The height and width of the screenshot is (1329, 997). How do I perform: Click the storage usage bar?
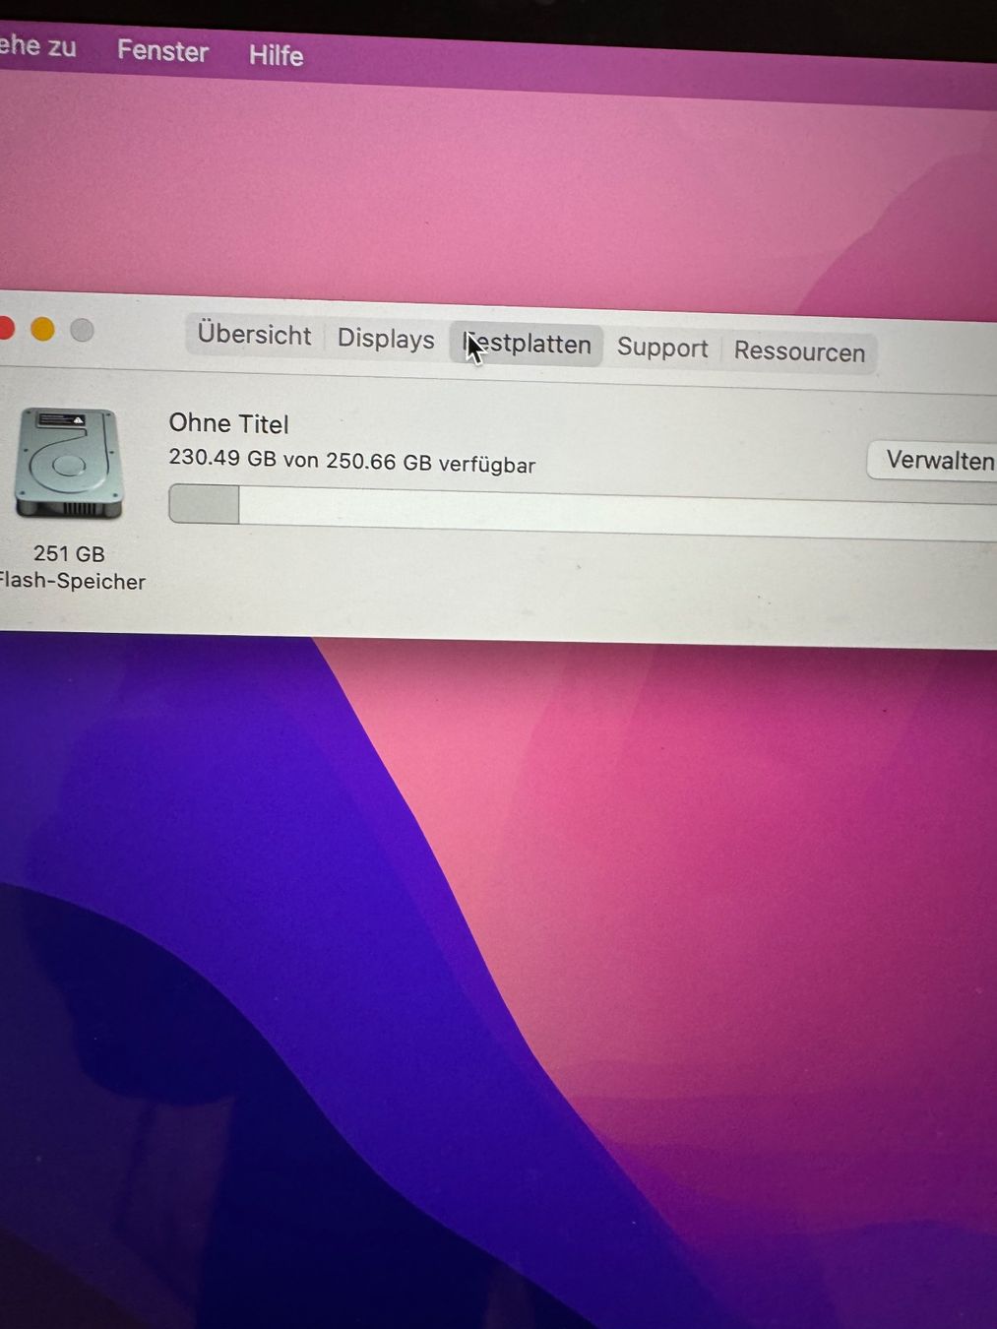(x=583, y=510)
